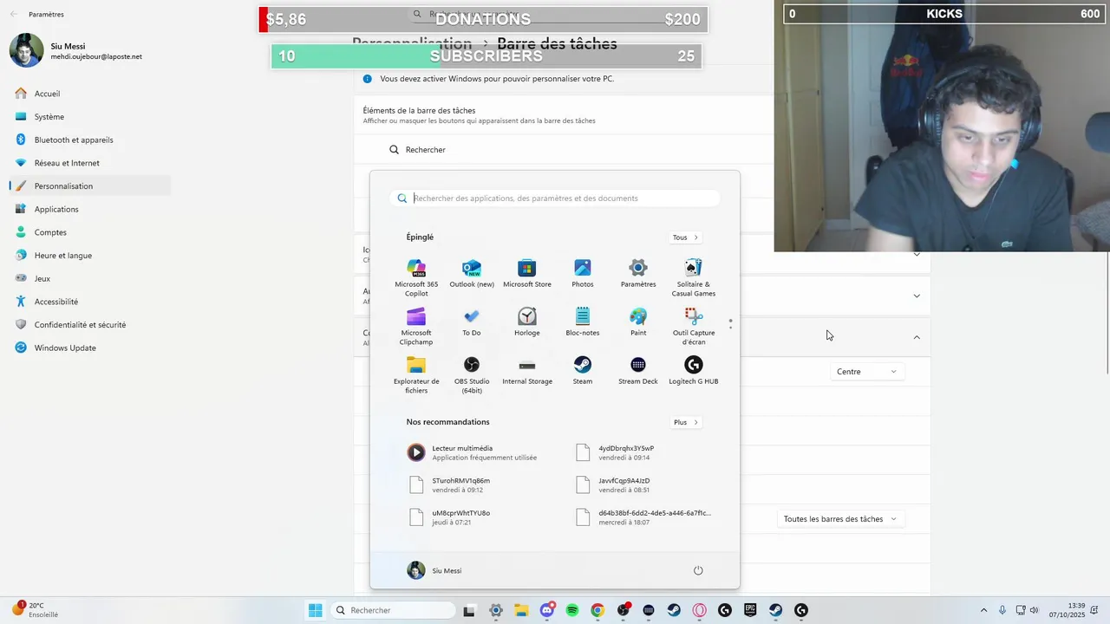The width and height of the screenshot is (1110, 624).
Task: Open Microsoft Store pinned app
Action: [527, 274]
